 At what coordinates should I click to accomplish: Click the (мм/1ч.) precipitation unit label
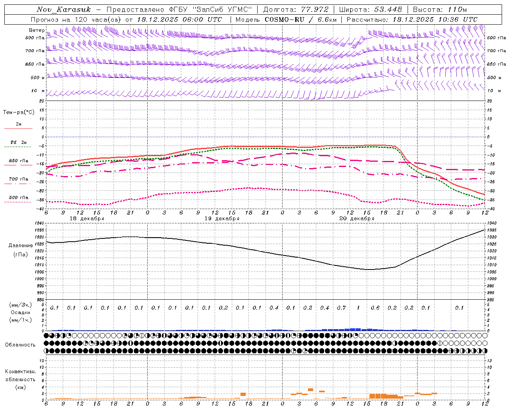[x=21, y=320]
